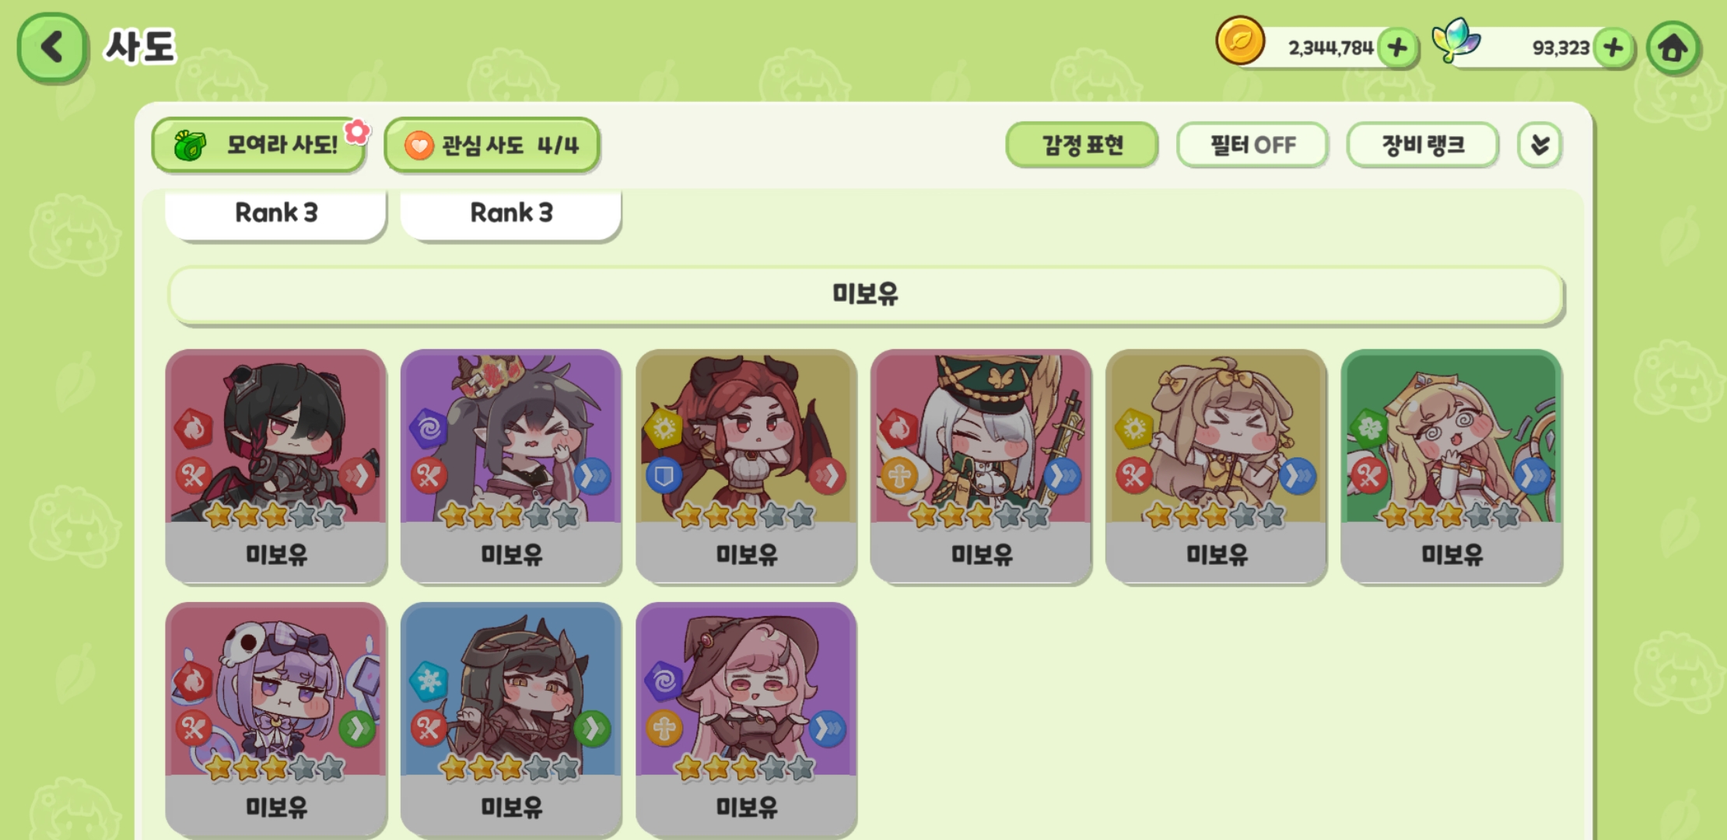
Task: Expand the double-chevron sort order arrow
Action: pos(1540,145)
